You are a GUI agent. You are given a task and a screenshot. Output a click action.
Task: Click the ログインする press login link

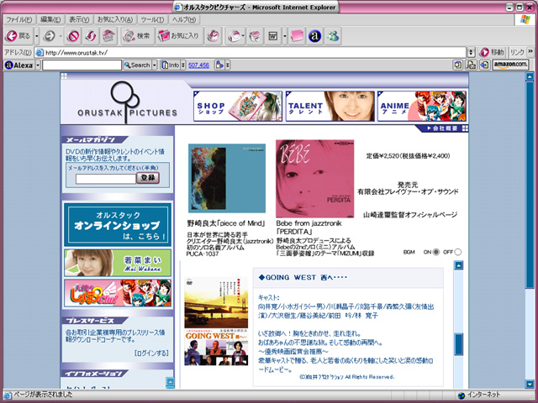pyautogui.click(x=150, y=353)
